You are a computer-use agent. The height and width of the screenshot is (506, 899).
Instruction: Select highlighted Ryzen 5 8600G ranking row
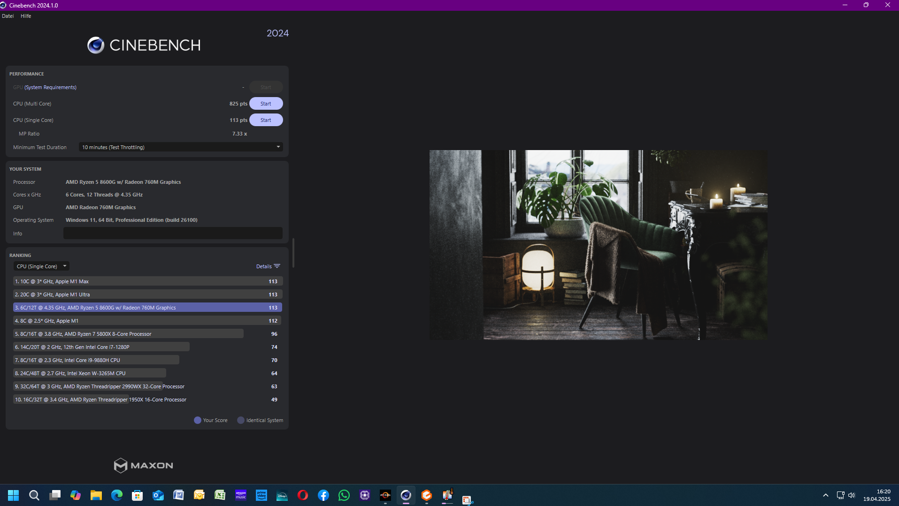tap(148, 308)
